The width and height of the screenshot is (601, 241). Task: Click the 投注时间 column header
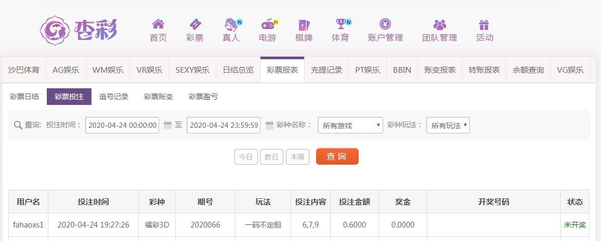[93, 202]
